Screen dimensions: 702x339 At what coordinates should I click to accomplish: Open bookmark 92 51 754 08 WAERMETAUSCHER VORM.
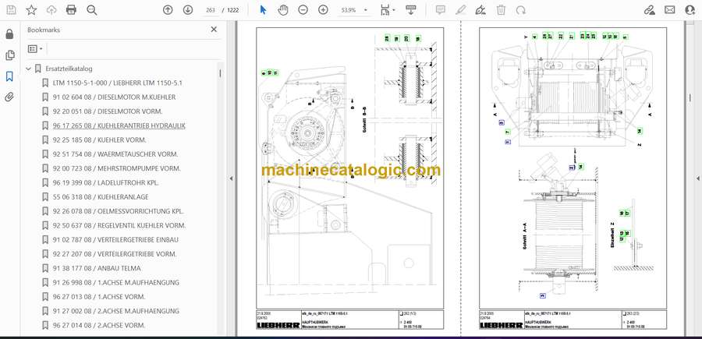click(115, 154)
